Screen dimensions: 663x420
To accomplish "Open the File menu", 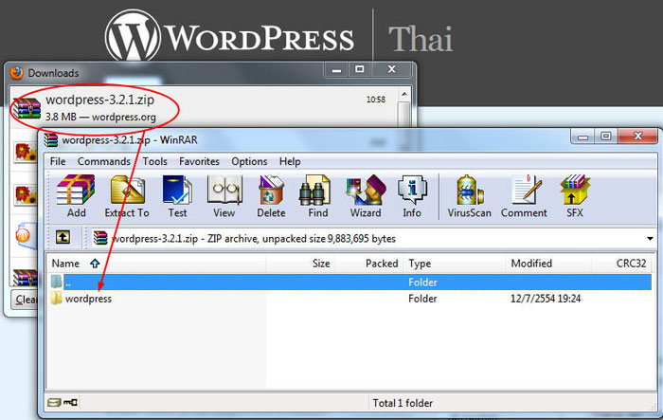I will (x=58, y=161).
